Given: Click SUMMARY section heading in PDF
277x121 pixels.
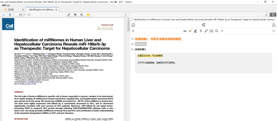Looking at the screenshot, I should click(x=19, y=92).
